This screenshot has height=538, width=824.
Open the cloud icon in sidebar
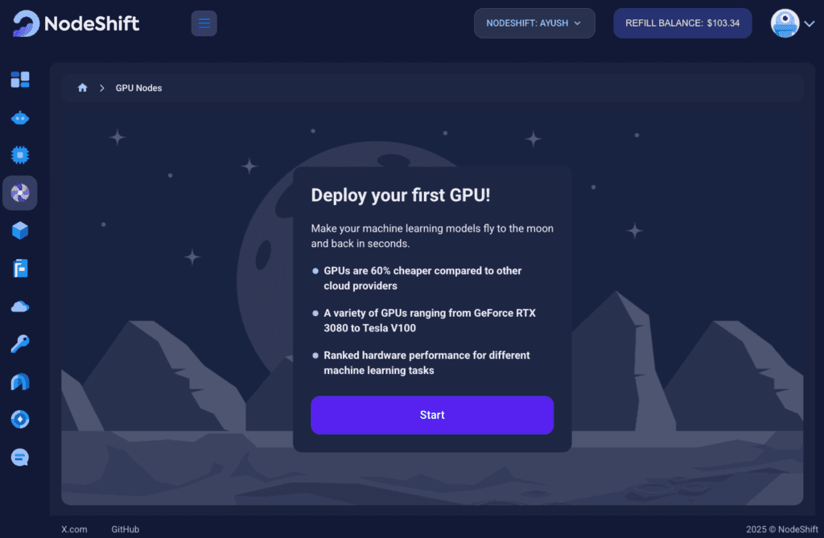pyautogui.click(x=20, y=306)
